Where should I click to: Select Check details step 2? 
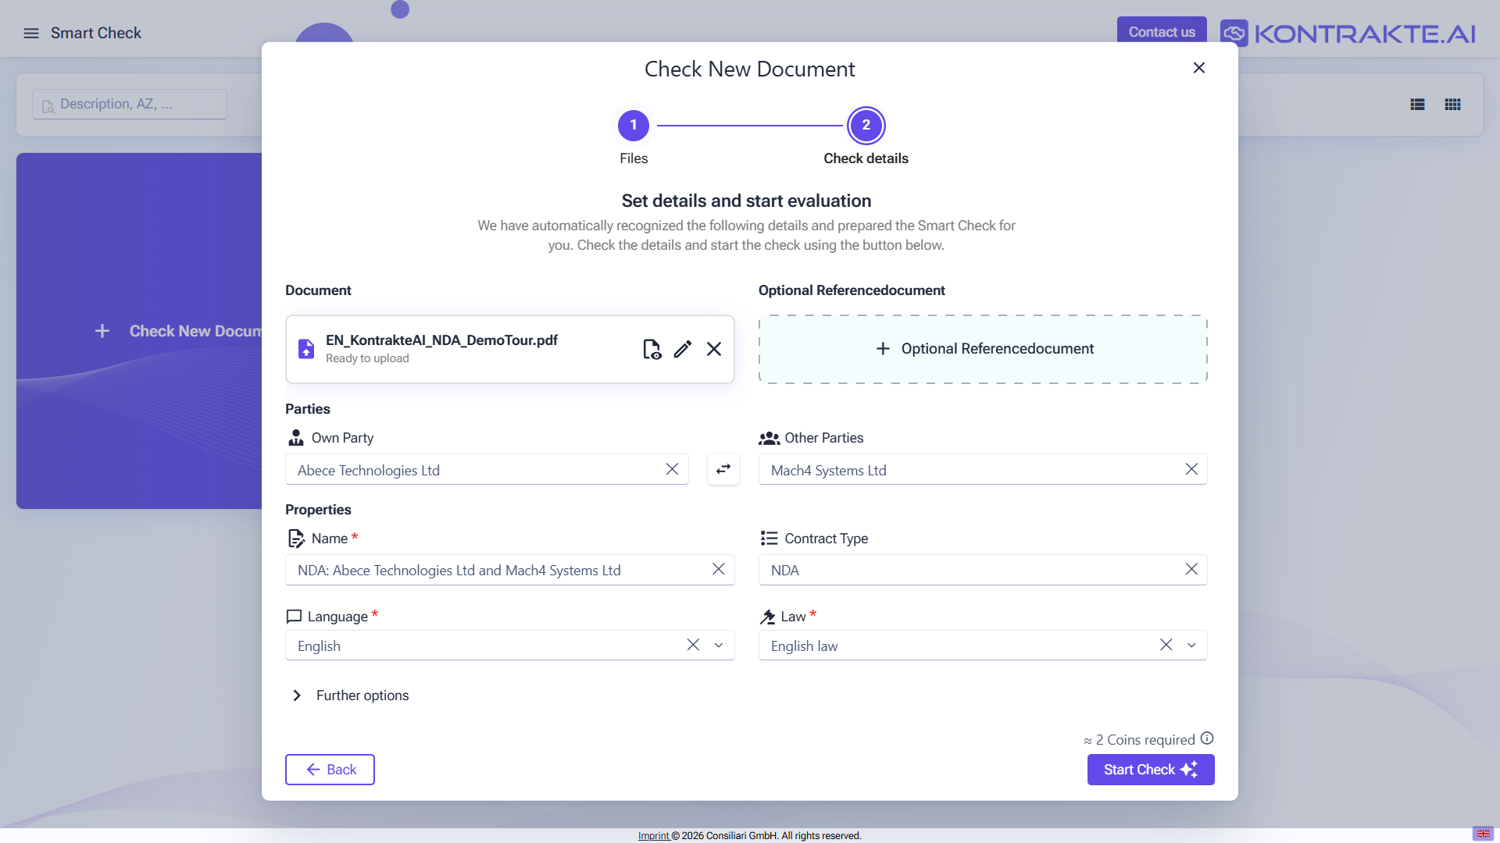coord(866,126)
